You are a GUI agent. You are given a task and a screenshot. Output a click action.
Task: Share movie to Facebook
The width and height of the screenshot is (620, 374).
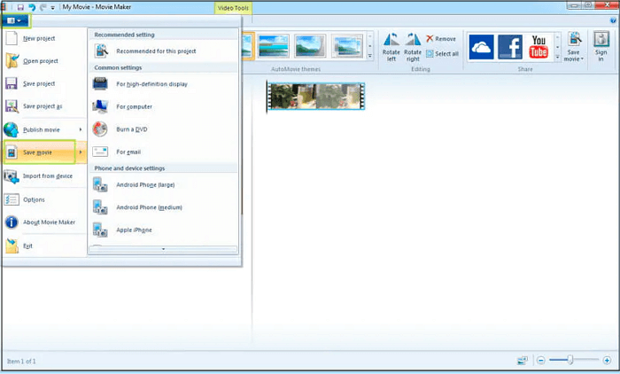pyautogui.click(x=510, y=46)
